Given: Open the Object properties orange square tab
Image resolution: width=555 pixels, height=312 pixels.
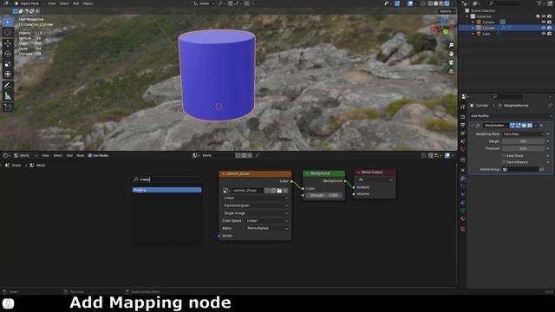Looking at the screenshot, I should (462, 170).
